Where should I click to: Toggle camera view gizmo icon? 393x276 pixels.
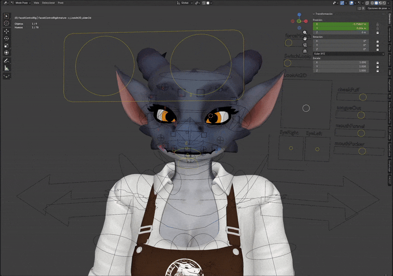pyautogui.click(x=305, y=45)
